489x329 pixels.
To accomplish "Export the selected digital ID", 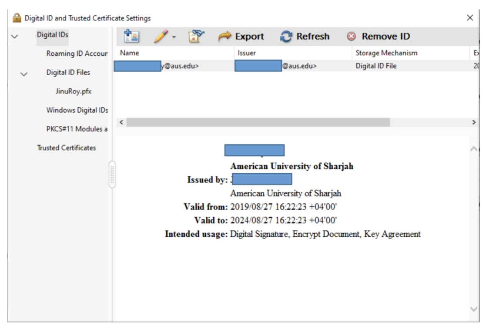I will pos(241,37).
